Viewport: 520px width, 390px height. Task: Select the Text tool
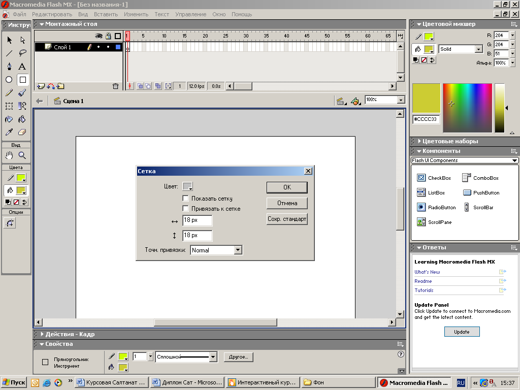pyautogui.click(x=22, y=67)
